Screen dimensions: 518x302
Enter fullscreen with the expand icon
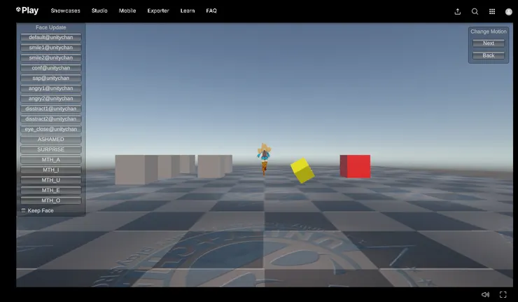(x=503, y=294)
